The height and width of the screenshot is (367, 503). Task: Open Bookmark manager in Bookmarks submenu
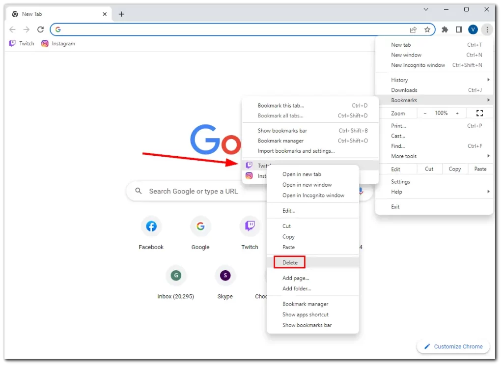[x=310, y=141]
